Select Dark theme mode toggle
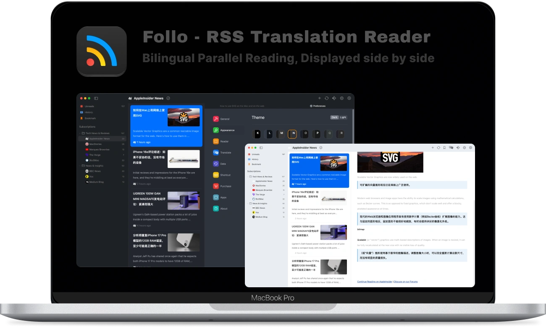 [334, 117]
